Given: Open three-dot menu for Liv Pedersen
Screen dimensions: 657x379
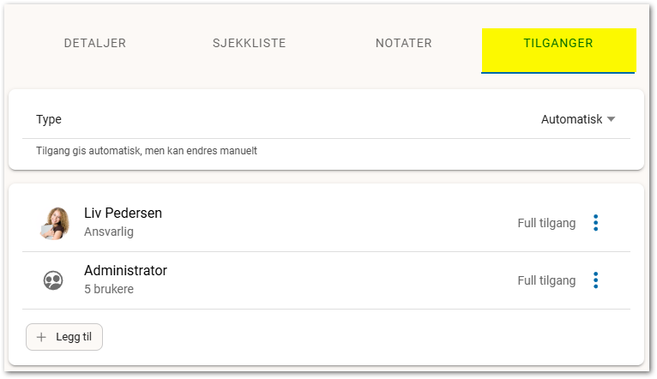Looking at the screenshot, I should [x=595, y=223].
